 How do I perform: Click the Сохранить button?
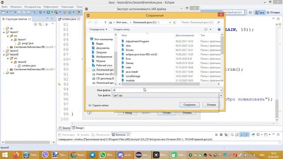click(x=189, y=105)
